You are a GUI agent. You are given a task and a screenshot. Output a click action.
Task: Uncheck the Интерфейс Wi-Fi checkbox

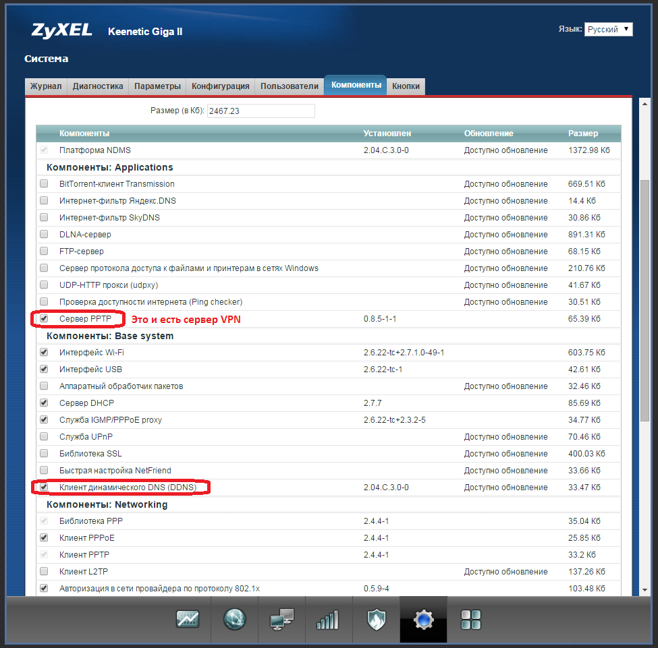tap(44, 352)
